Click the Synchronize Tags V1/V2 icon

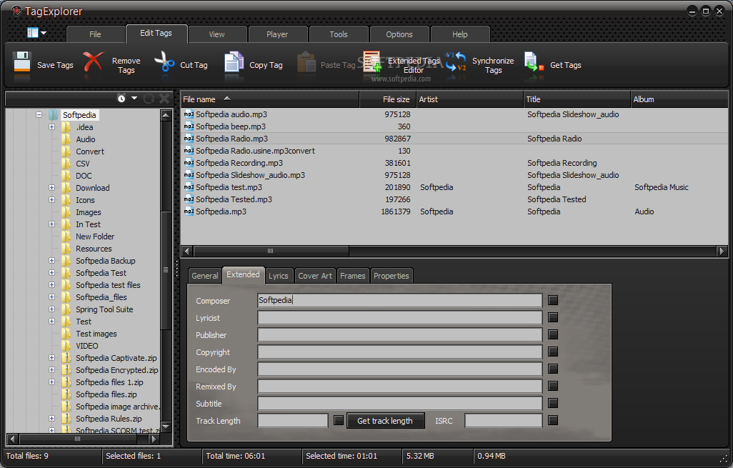[x=456, y=62]
